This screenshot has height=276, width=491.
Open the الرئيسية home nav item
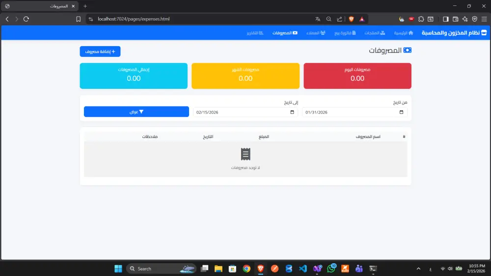(403, 33)
